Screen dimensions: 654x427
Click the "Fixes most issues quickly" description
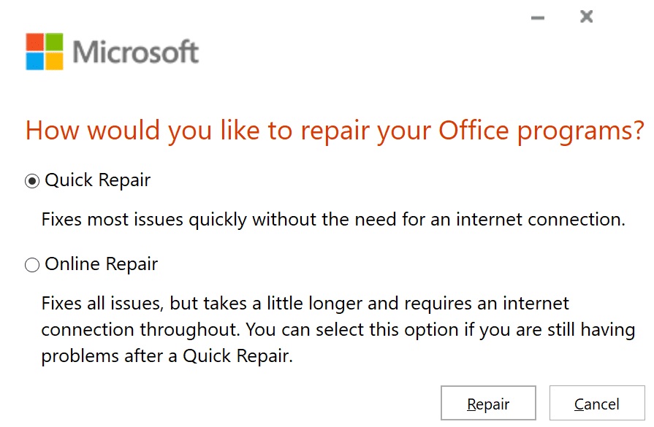point(333,219)
